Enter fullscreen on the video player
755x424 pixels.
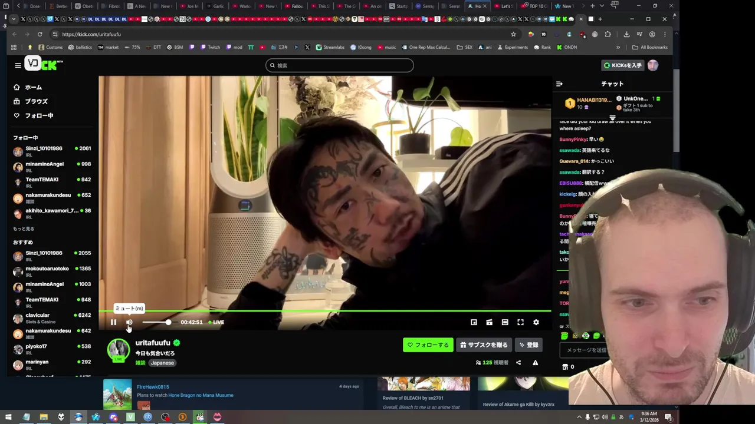(520, 322)
